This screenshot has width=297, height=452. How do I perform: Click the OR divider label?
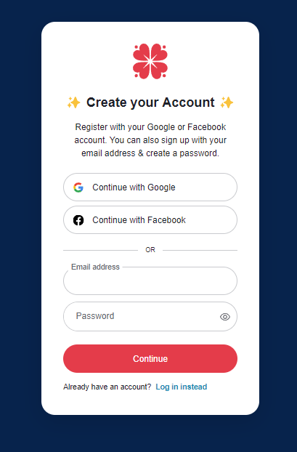coord(150,250)
